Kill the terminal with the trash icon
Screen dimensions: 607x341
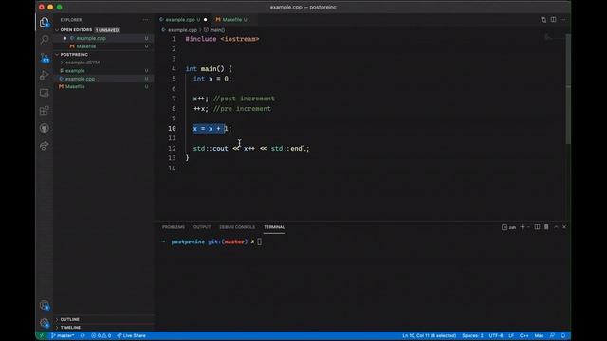point(546,227)
